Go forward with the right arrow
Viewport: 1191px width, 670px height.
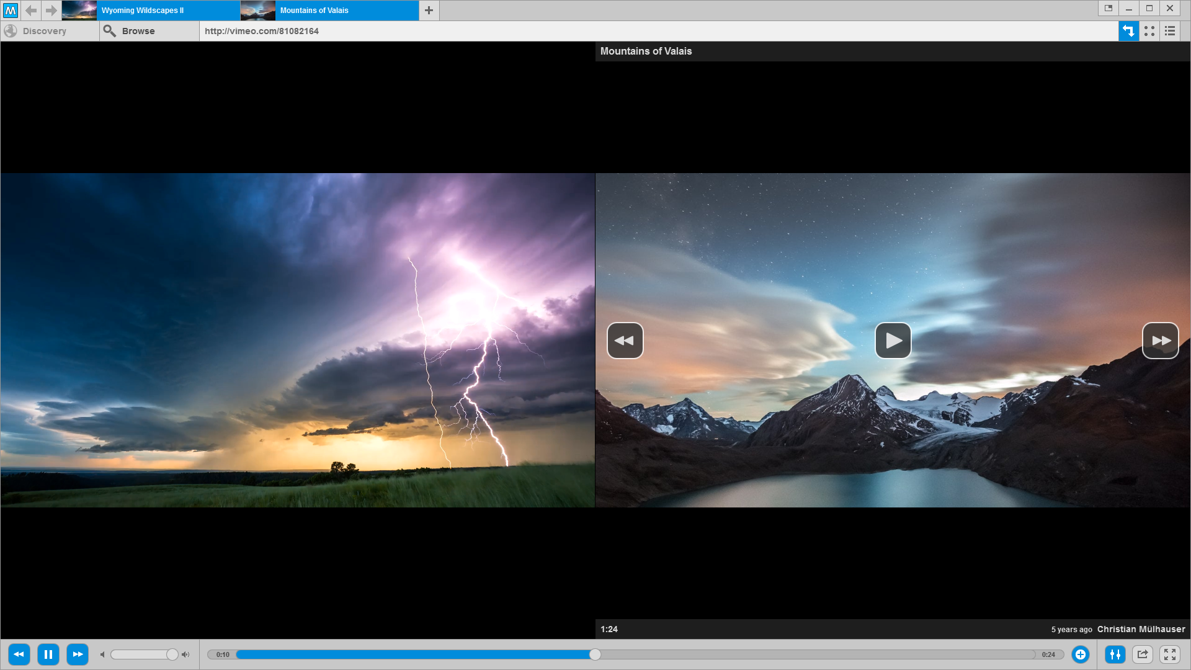(x=51, y=10)
